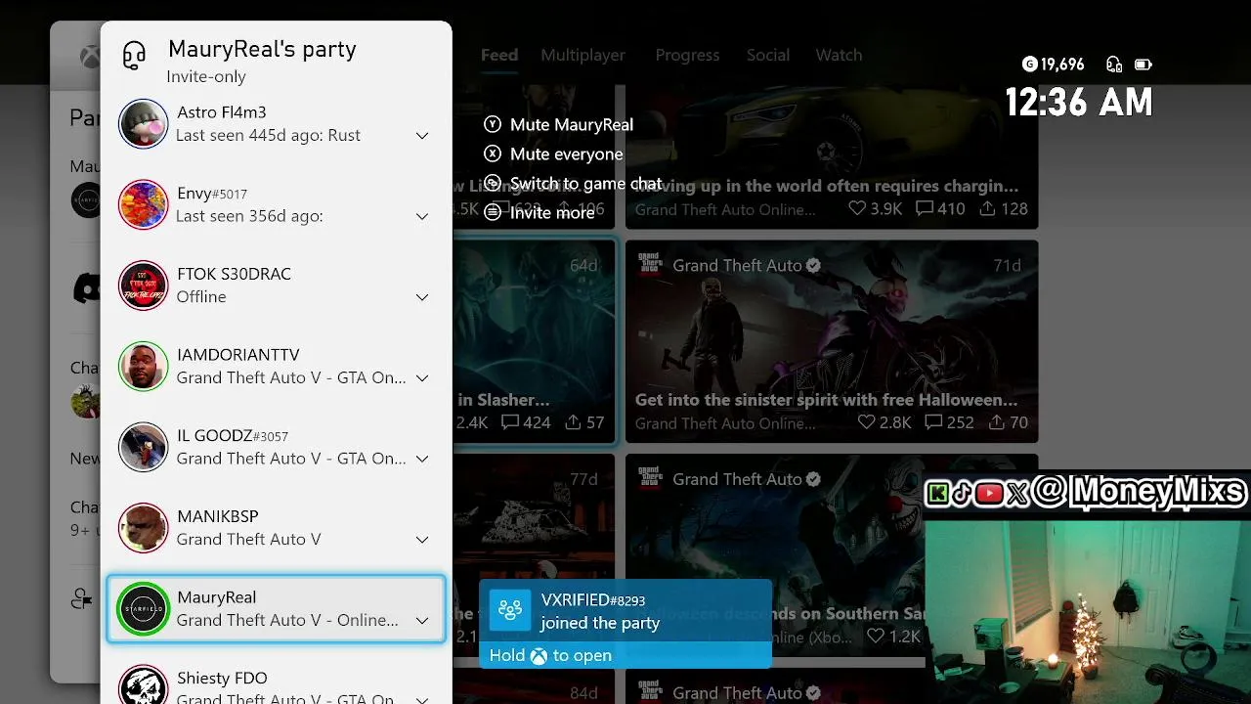The image size is (1251, 704).
Task: Click 'Last seen 356d ago:' under Envy
Action: pyautogui.click(x=249, y=216)
